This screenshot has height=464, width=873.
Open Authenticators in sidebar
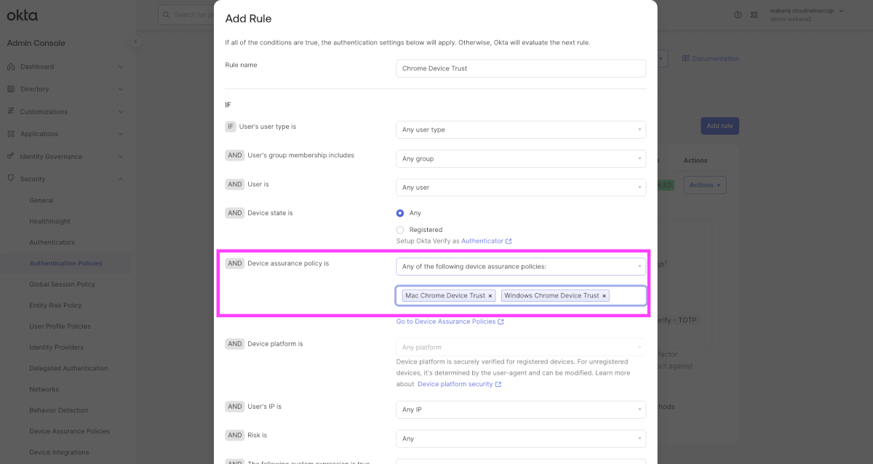coord(52,242)
